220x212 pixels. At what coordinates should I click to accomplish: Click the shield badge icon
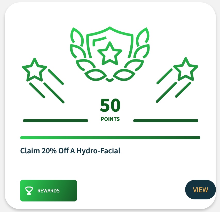click(x=110, y=42)
